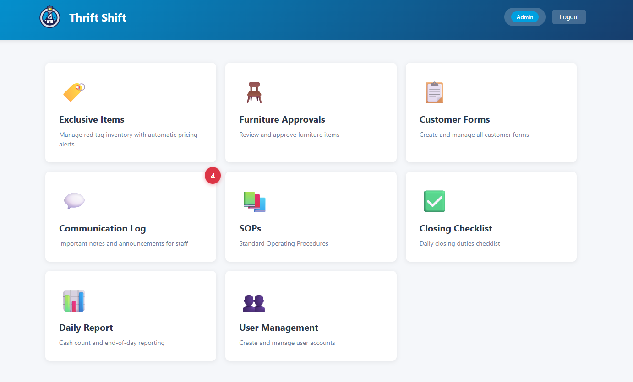The width and height of the screenshot is (633, 382).
Task: Open the Furniture Approvals card
Action: [x=311, y=113]
